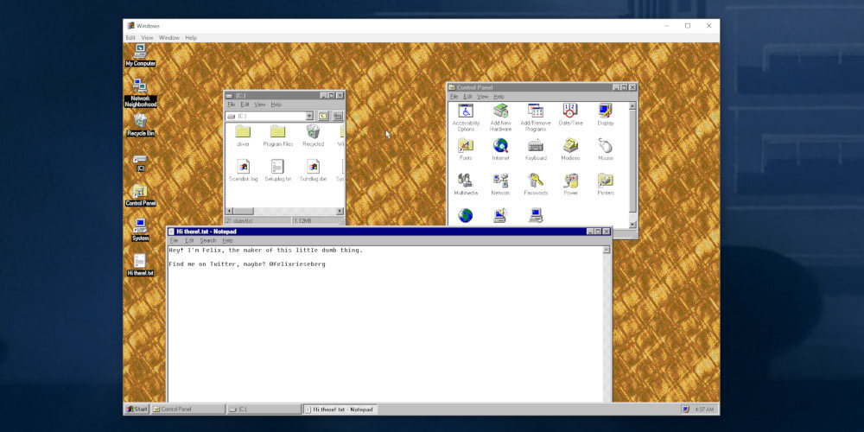Select the Add/Remove Programs icon
The height and width of the screenshot is (432, 864).
pos(536,118)
